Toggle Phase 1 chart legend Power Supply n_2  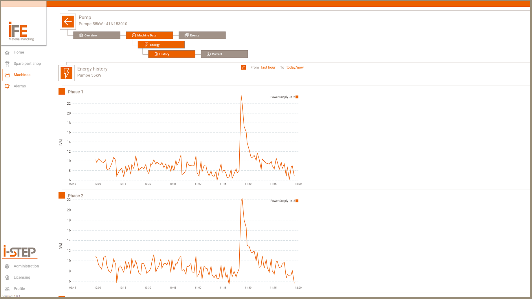click(x=284, y=97)
